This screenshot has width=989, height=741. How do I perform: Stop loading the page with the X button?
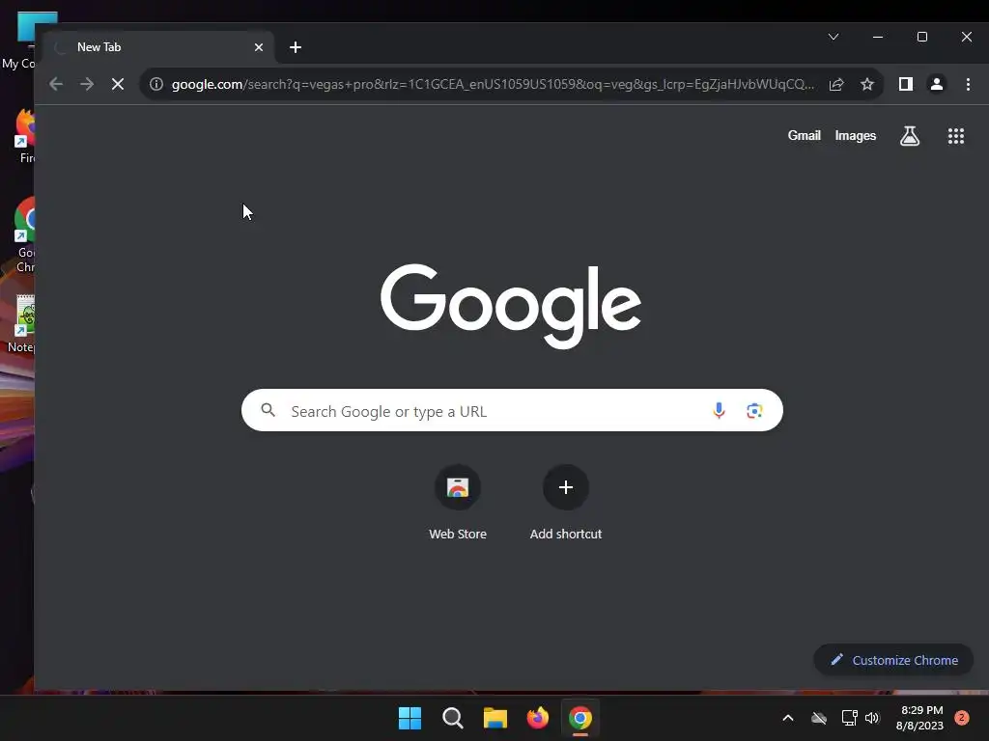click(117, 84)
